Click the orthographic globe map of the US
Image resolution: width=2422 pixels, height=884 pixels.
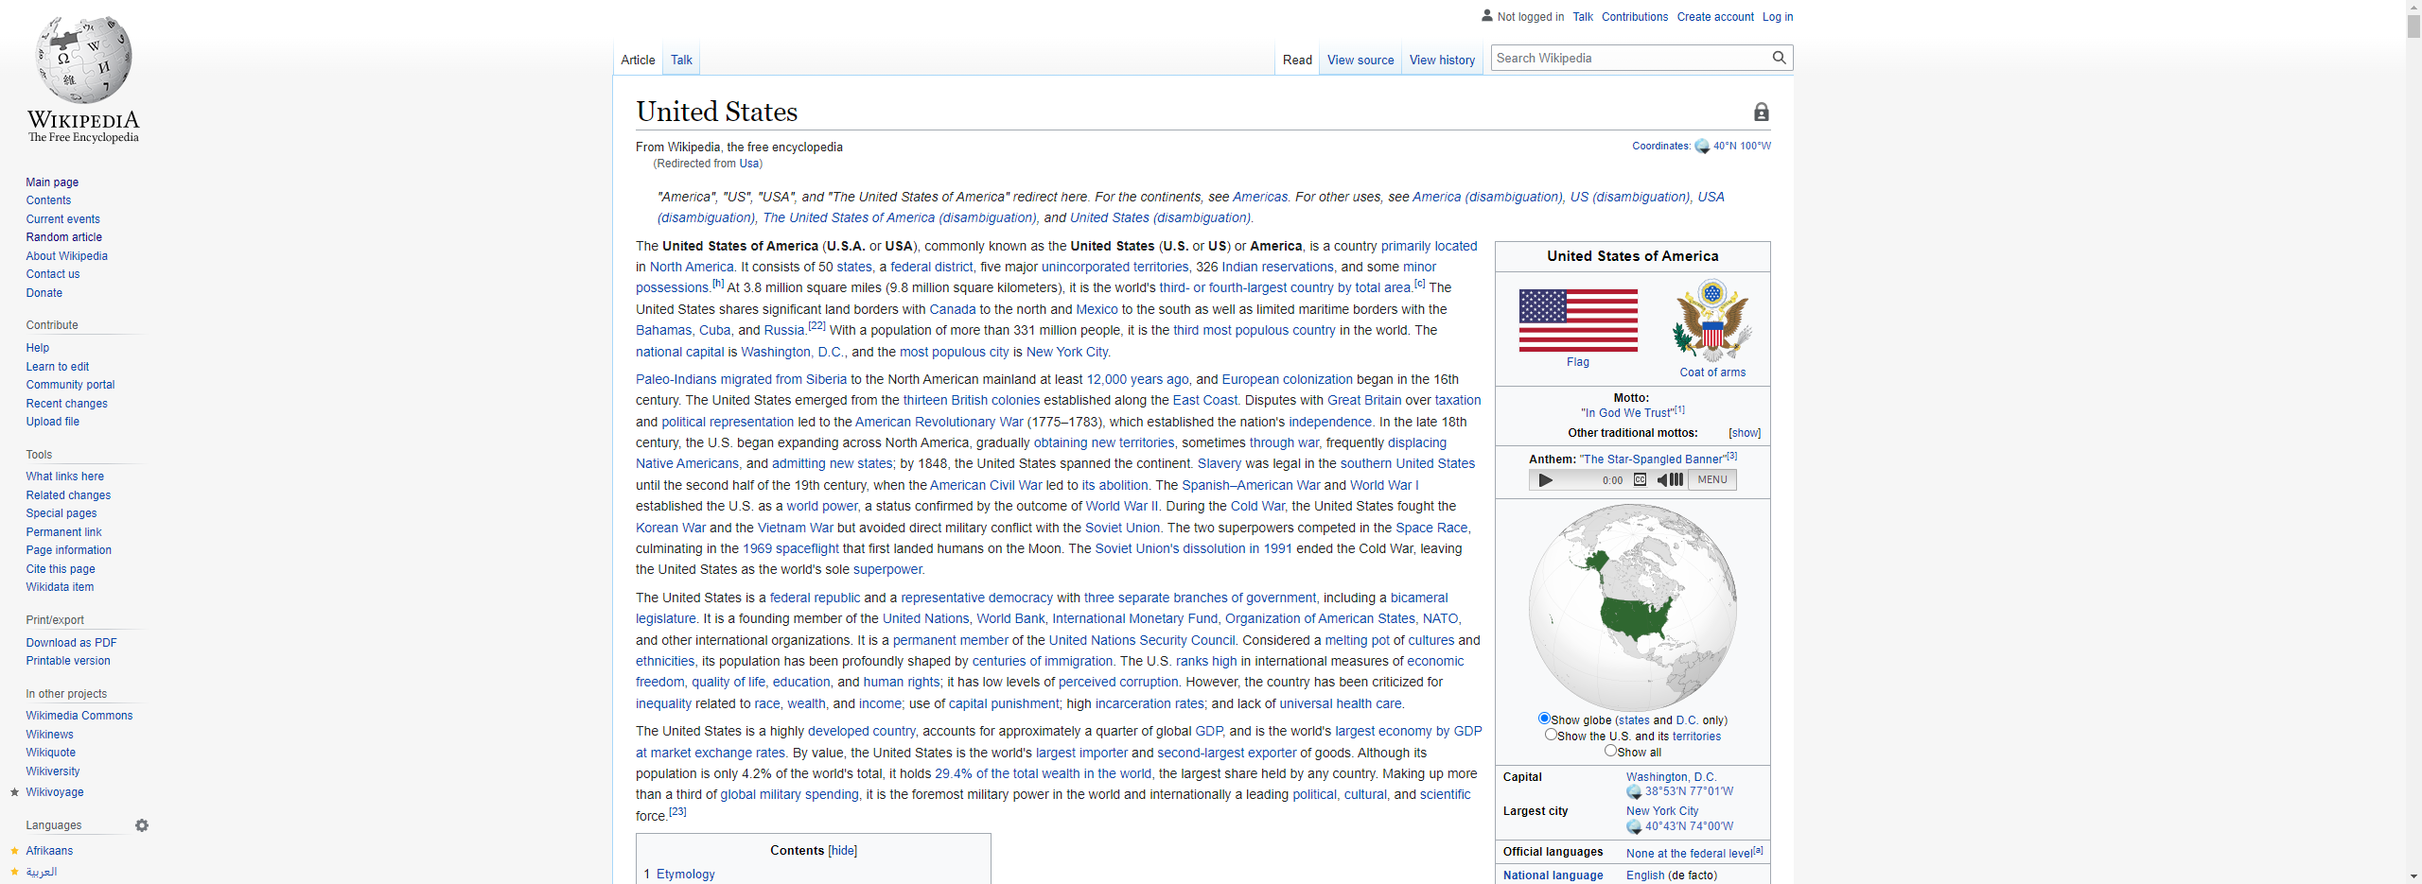coord(1633,607)
